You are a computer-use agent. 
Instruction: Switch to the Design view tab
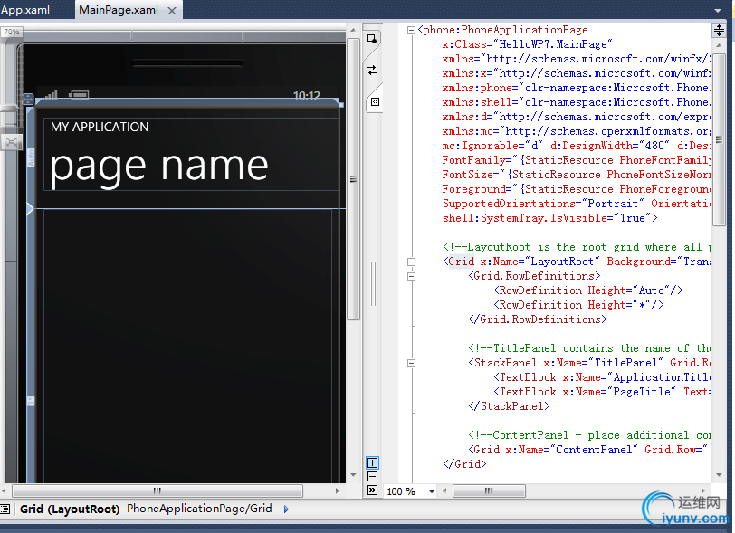coord(372,39)
